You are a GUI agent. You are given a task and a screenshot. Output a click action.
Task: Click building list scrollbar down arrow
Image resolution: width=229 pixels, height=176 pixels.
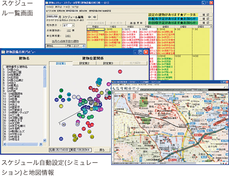[x=45, y=140]
